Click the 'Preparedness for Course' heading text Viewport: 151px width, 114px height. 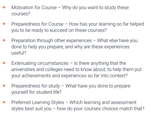(x=37, y=24)
